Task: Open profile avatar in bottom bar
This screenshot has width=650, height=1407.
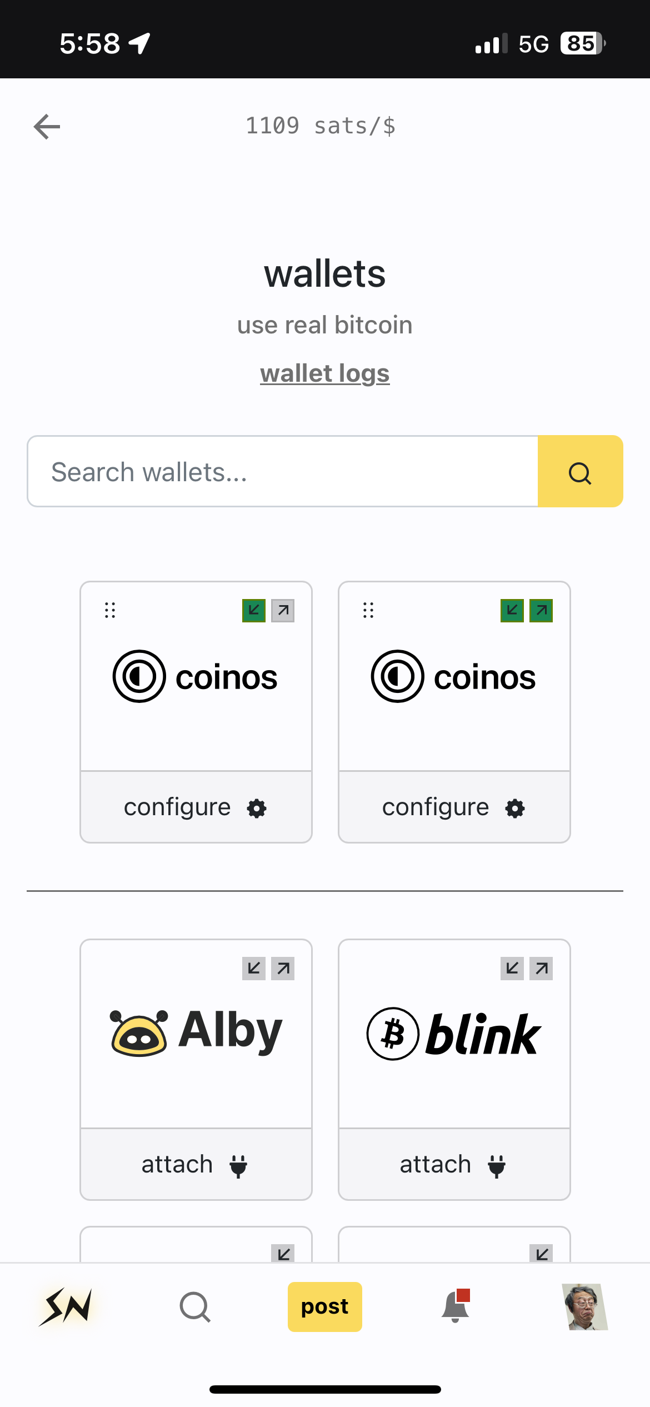Action: pyautogui.click(x=584, y=1306)
